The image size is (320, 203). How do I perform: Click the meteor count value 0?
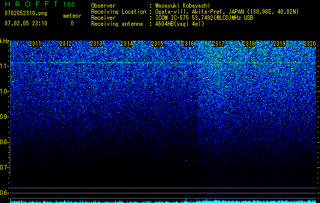click(72, 23)
